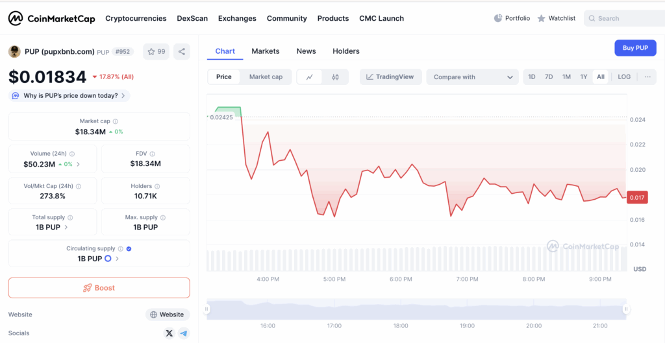665x343 pixels.
Task: Open the Telegram social link
Action: [x=184, y=333]
